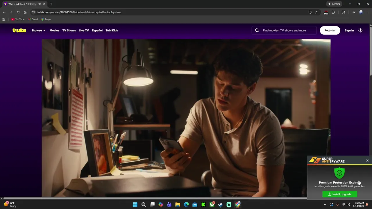The height and width of the screenshot is (209, 372).
Task: Click the Google Lens search icon in toolbar
Action: click(x=344, y=12)
